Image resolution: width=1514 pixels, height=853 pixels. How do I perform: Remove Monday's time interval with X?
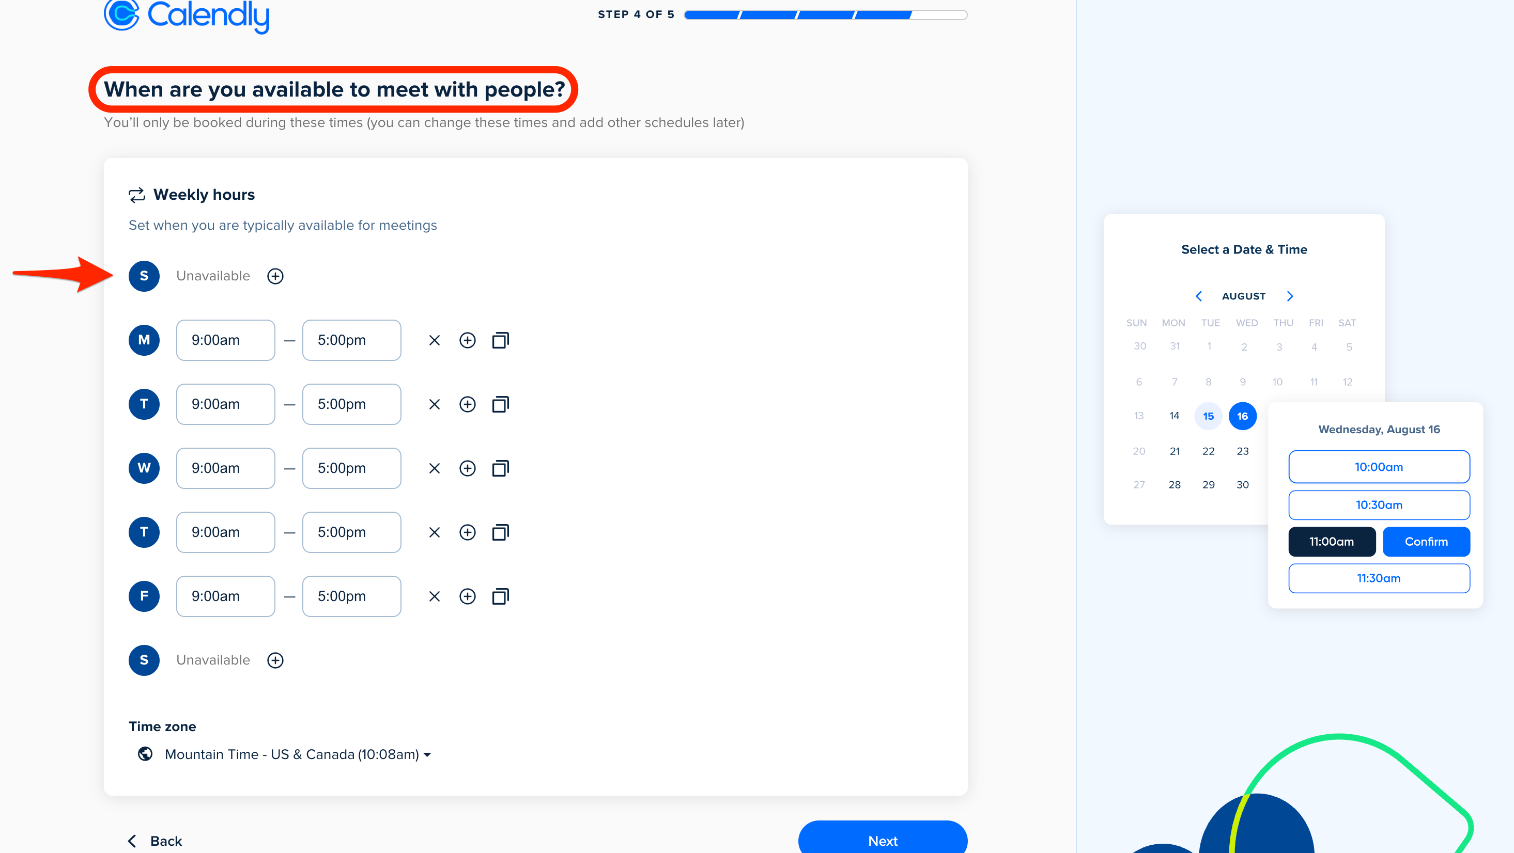pos(435,340)
